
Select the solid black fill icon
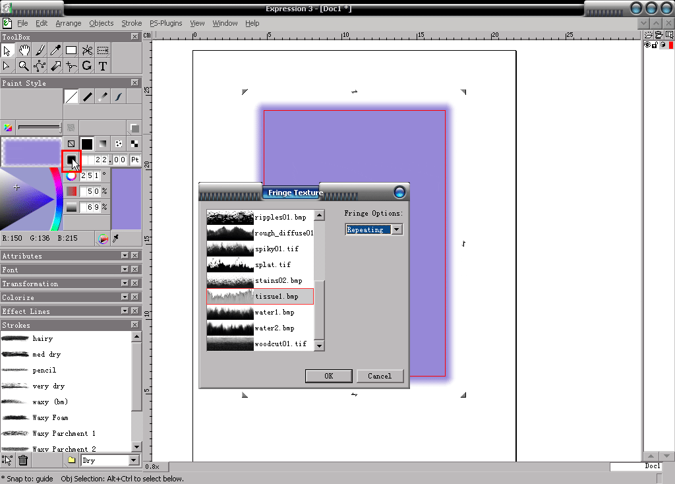click(x=87, y=144)
